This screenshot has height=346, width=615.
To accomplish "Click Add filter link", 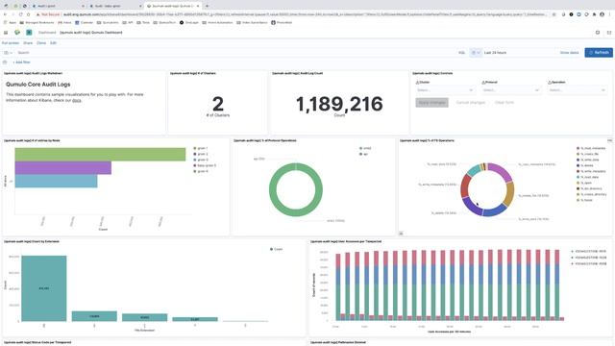I will 21,62.
